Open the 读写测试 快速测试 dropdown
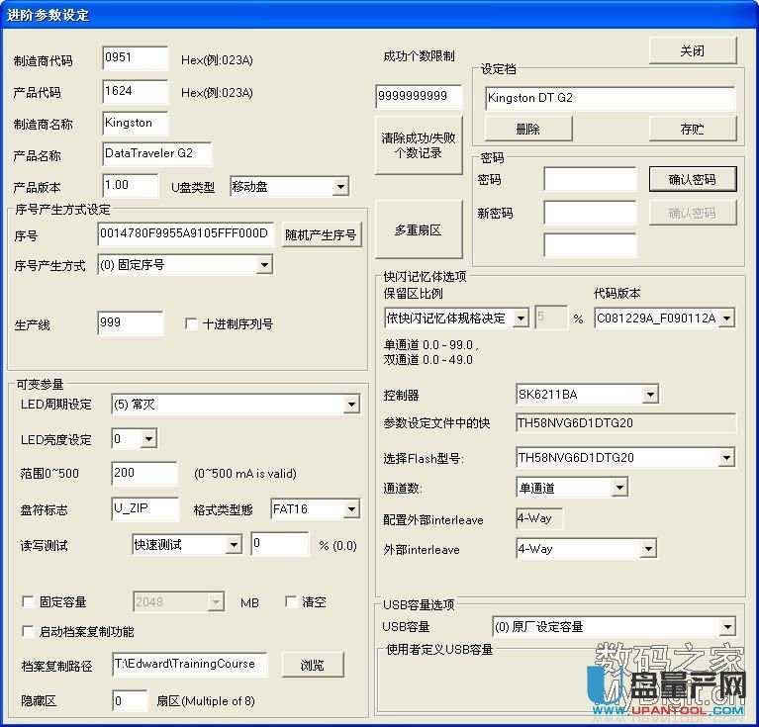This screenshot has width=759, height=727. coord(187,545)
